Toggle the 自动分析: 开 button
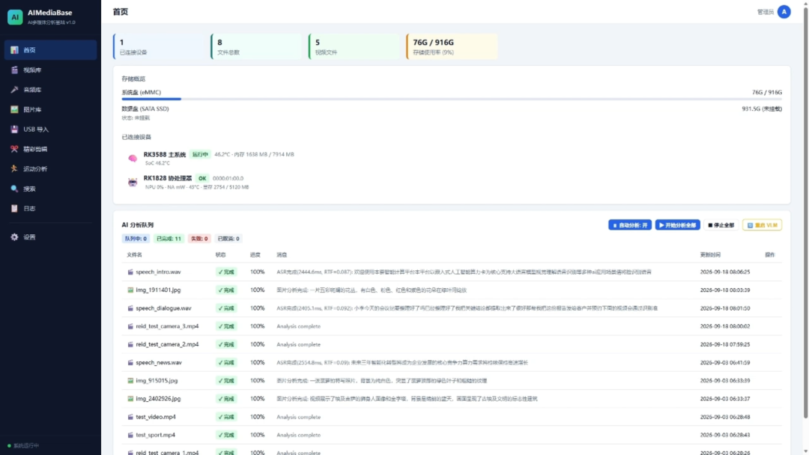 tap(629, 225)
